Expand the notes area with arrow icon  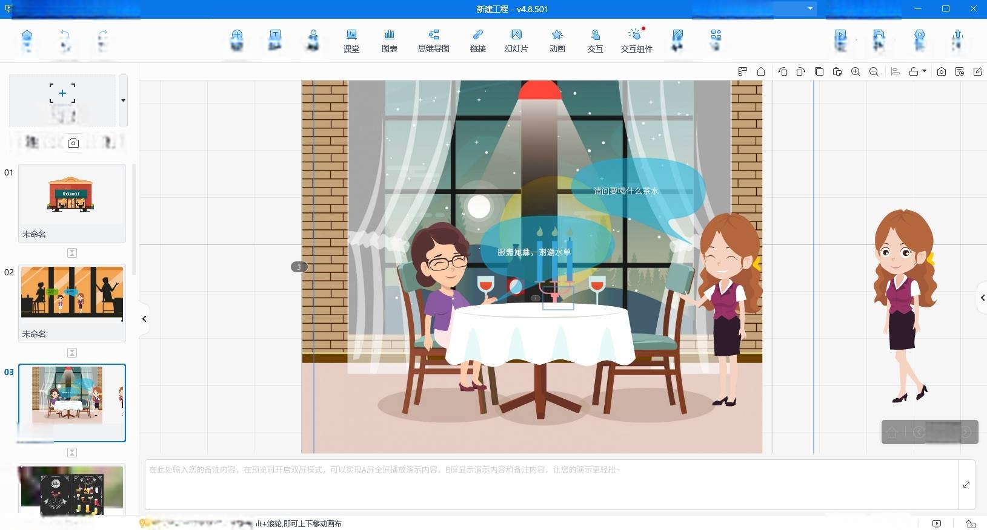coord(966,485)
